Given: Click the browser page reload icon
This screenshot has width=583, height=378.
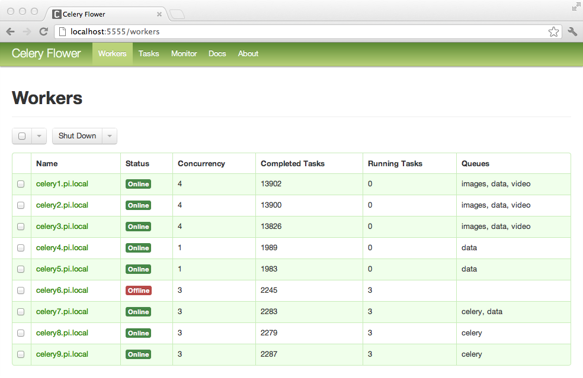Looking at the screenshot, I should (43, 31).
